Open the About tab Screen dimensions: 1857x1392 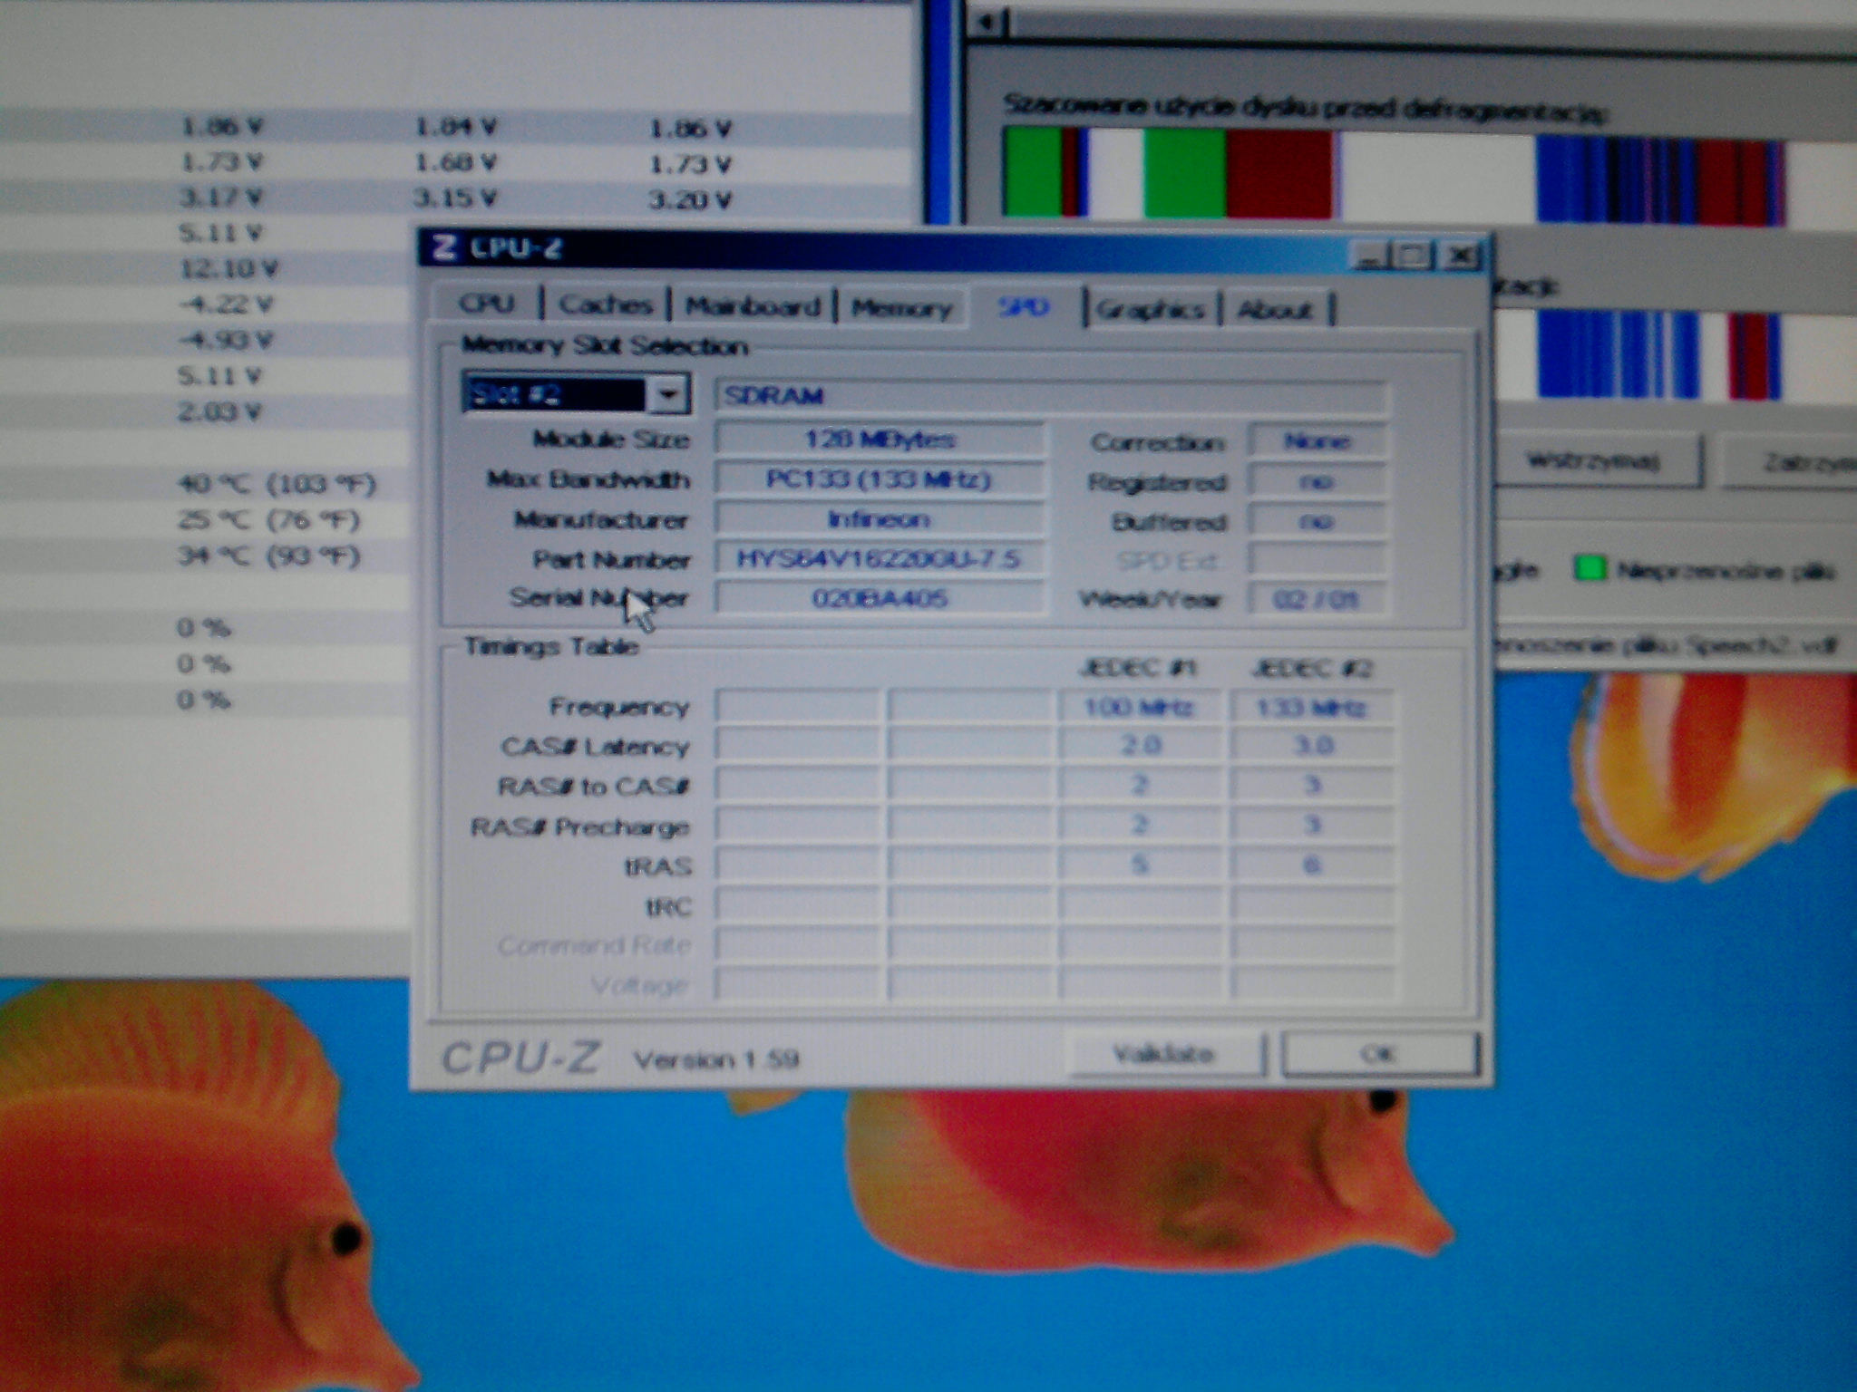point(1275,310)
